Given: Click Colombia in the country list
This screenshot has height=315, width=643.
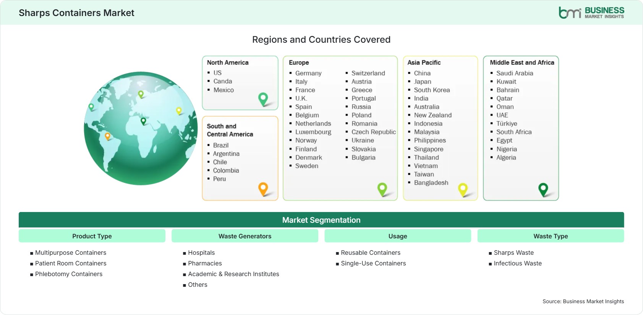Looking at the screenshot, I should coord(226,170).
